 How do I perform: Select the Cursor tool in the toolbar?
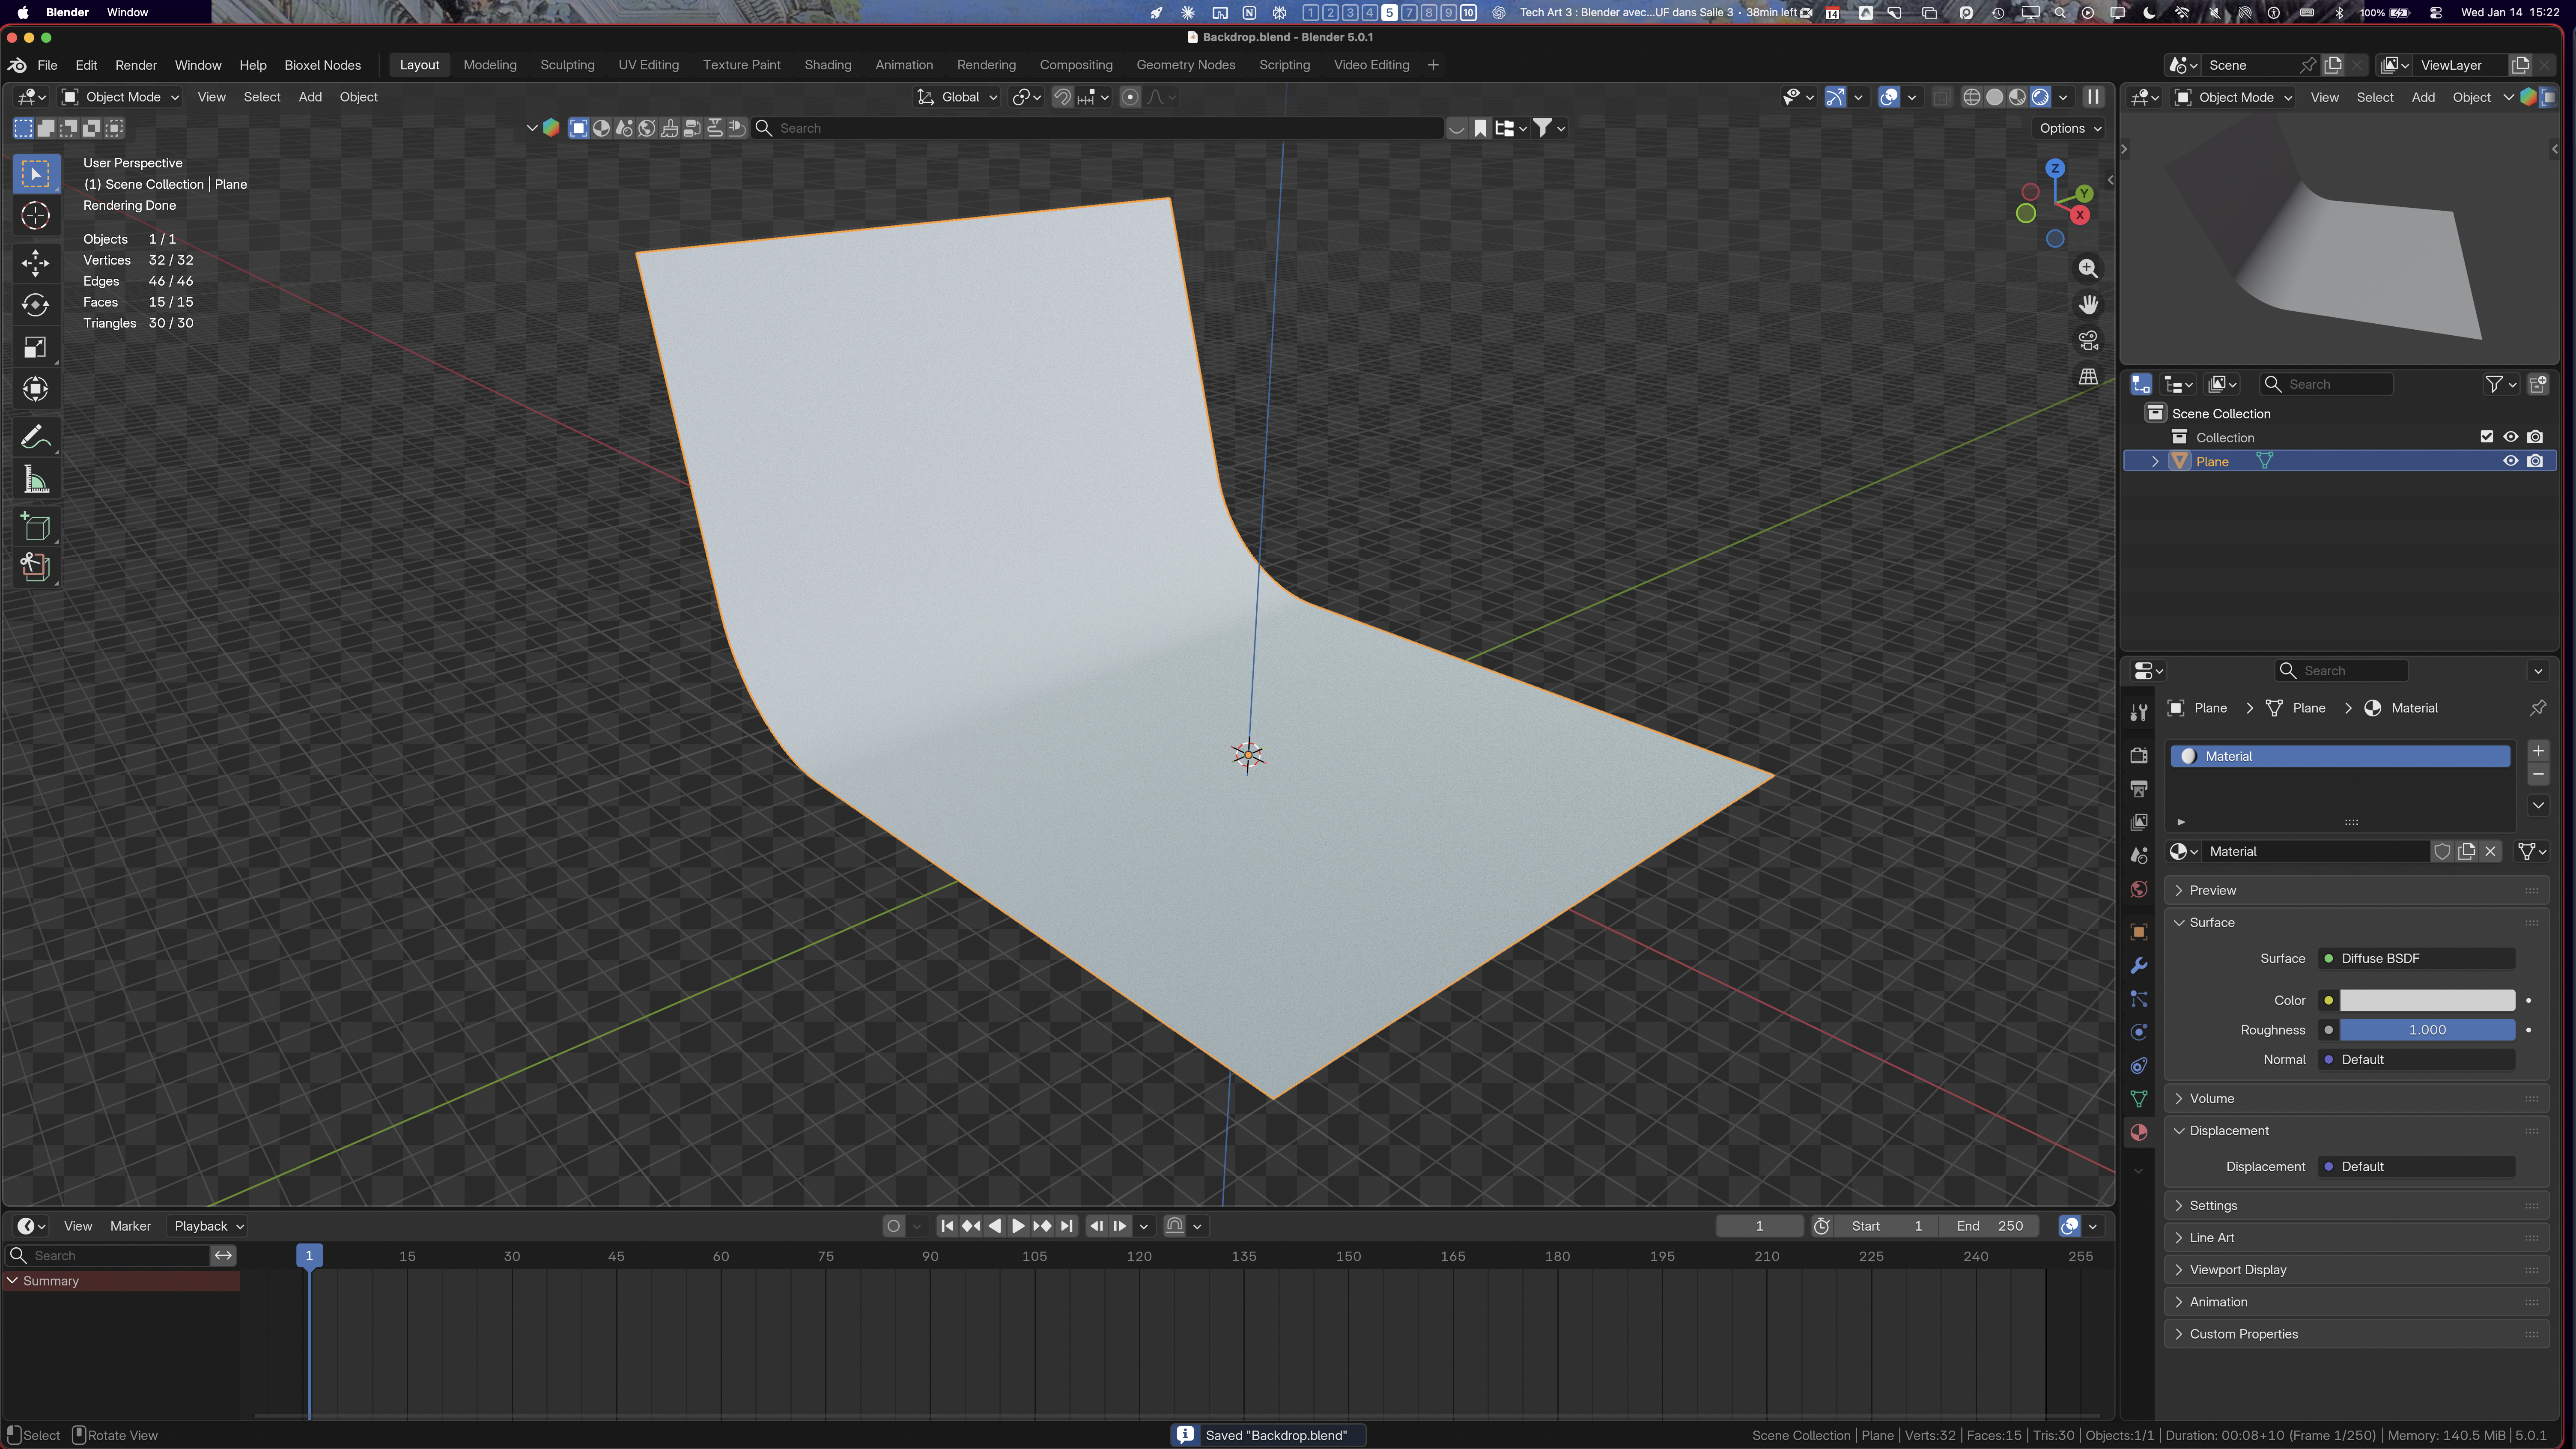(x=36, y=216)
